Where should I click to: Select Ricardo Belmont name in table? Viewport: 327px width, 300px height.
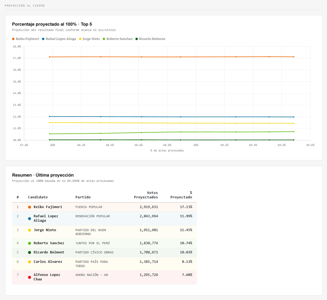pyautogui.click(x=49, y=252)
